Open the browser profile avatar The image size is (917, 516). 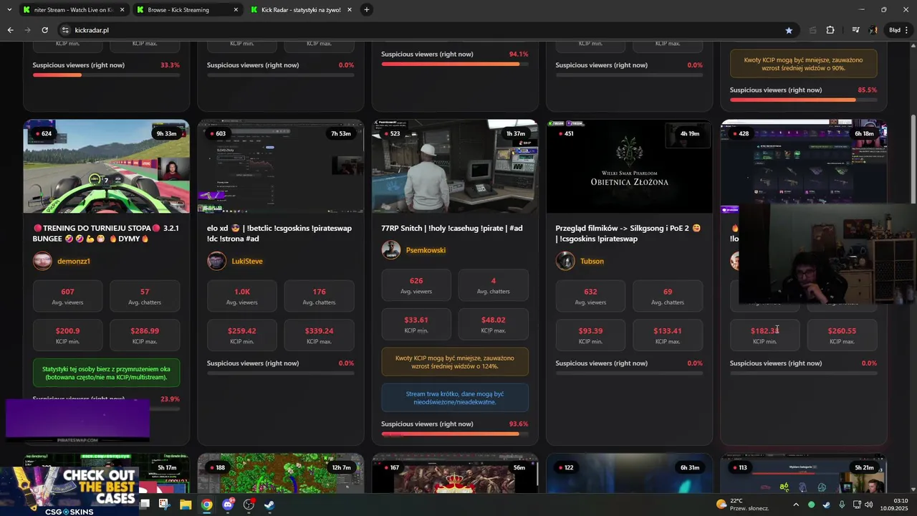pyautogui.click(x=873, y=30)
